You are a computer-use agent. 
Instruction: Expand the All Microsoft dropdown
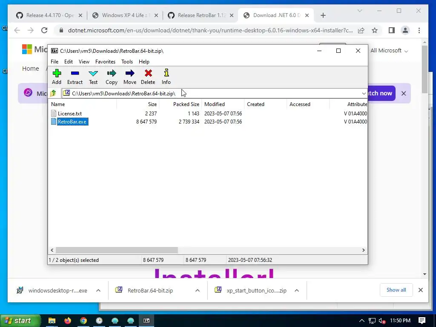[x=389, y=51]
